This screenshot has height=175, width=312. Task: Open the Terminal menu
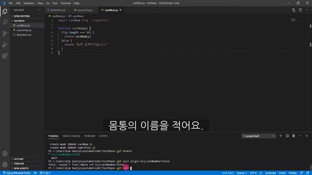pos(66,3)
